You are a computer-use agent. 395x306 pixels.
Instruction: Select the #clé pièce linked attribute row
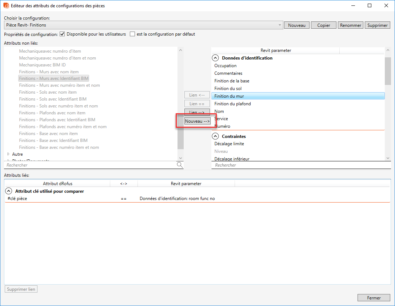(17, 199)
